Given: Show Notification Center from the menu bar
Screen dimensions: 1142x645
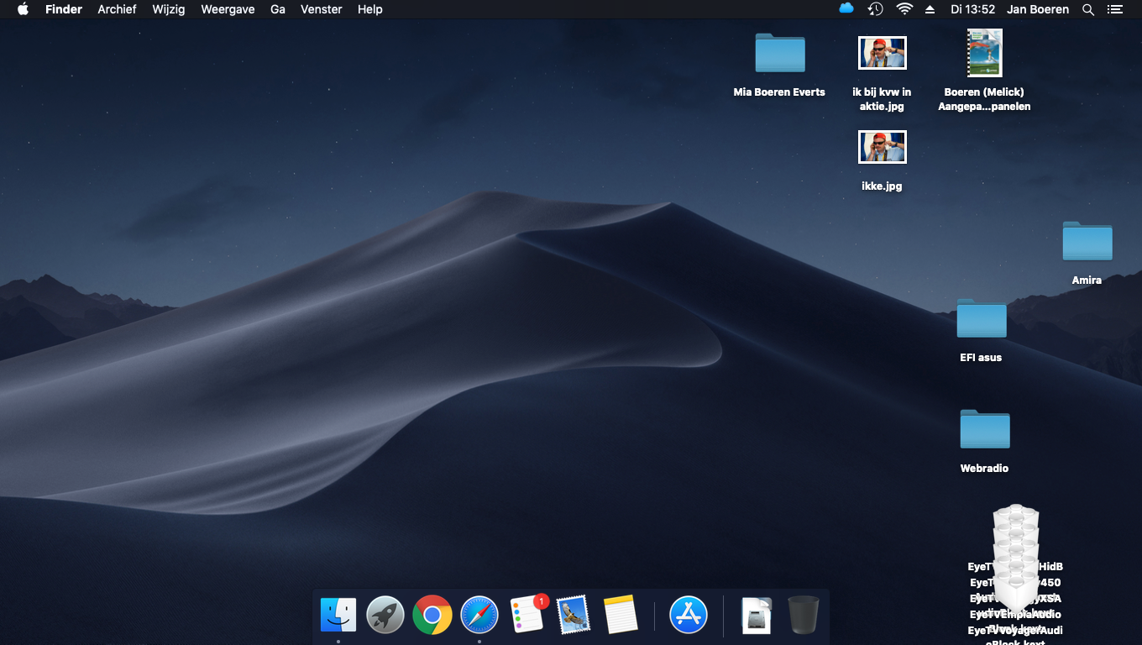Looking at the screenshot, I should coord(1114,9).
